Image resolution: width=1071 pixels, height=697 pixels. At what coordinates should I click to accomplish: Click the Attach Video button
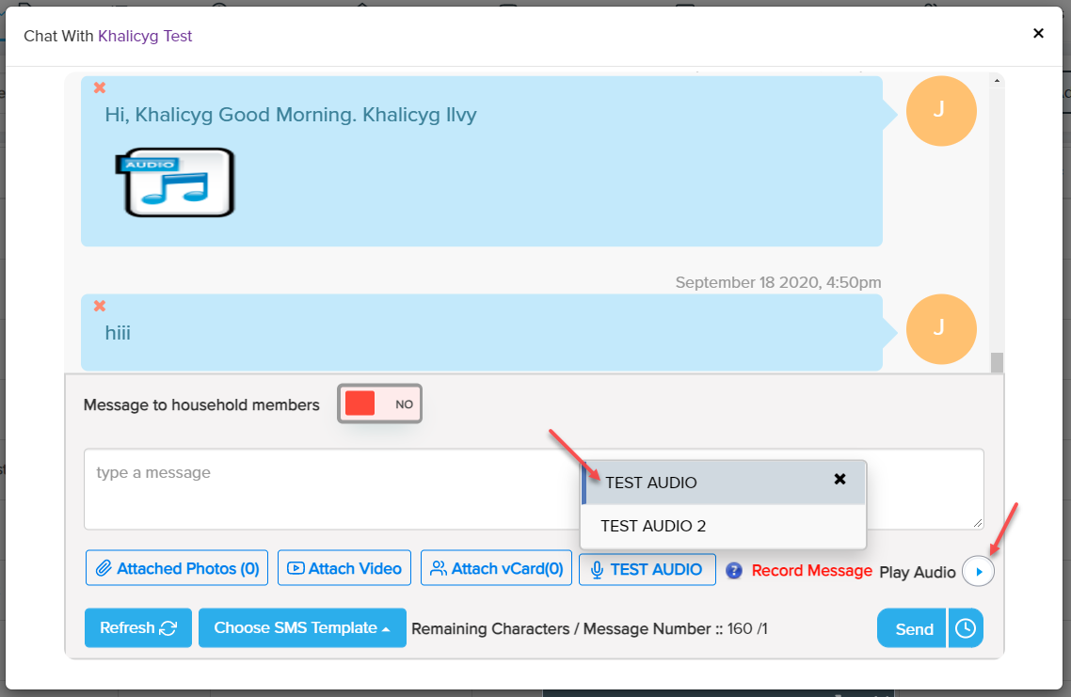[x=344, y=568]
